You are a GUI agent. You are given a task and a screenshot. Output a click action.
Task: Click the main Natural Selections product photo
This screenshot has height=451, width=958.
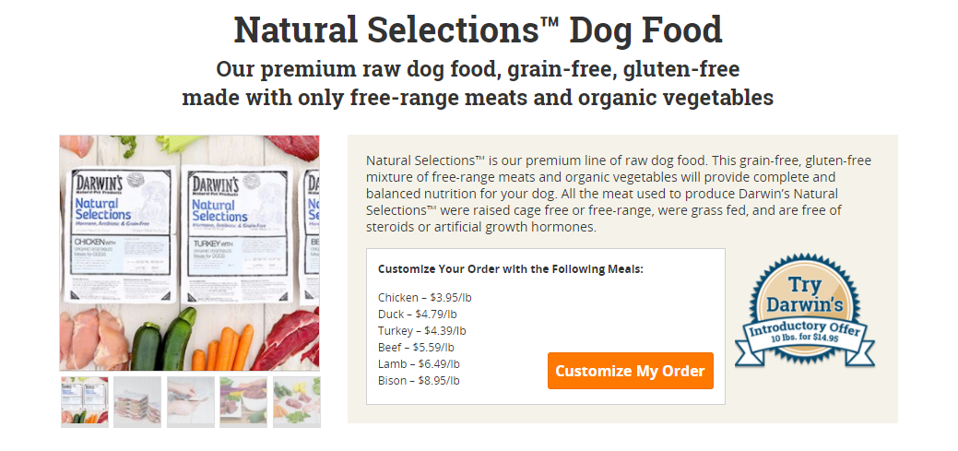[189, 253]
